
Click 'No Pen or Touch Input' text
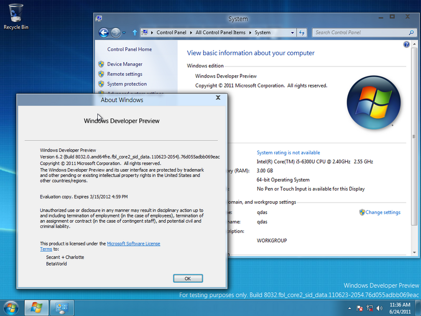[310, 189]
